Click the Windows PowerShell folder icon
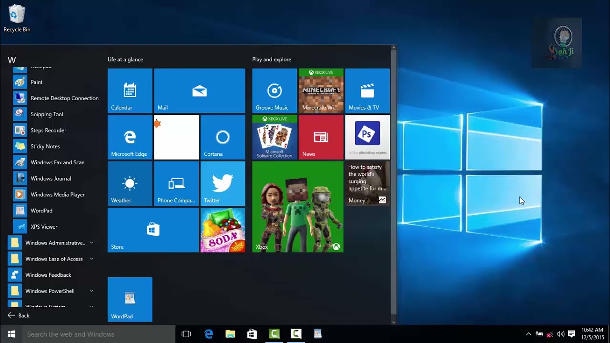610x343 pixels. click(15, 291)
